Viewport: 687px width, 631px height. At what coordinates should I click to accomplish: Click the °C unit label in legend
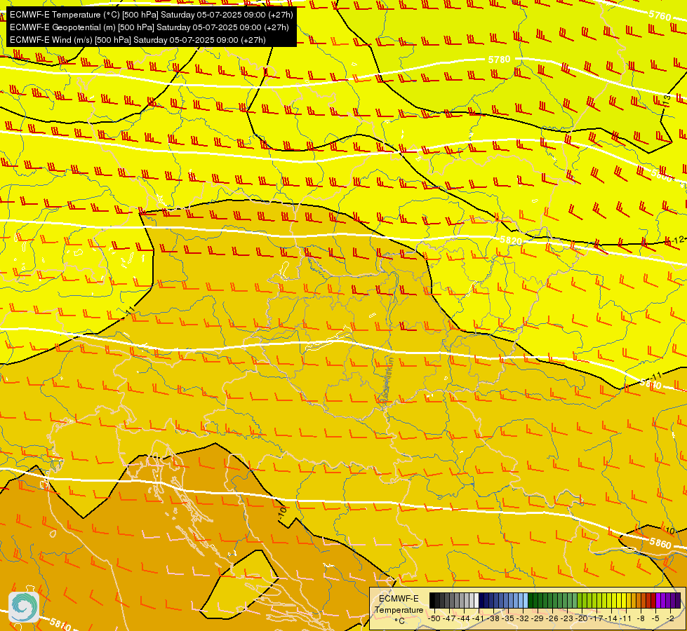pyautogui.click(x=399, y=621)
